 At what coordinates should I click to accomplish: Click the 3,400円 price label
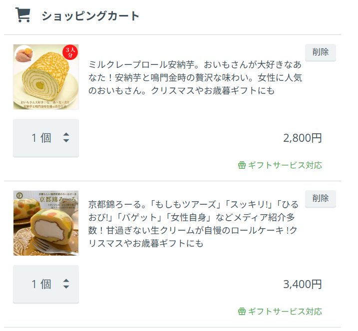point(302,285)
